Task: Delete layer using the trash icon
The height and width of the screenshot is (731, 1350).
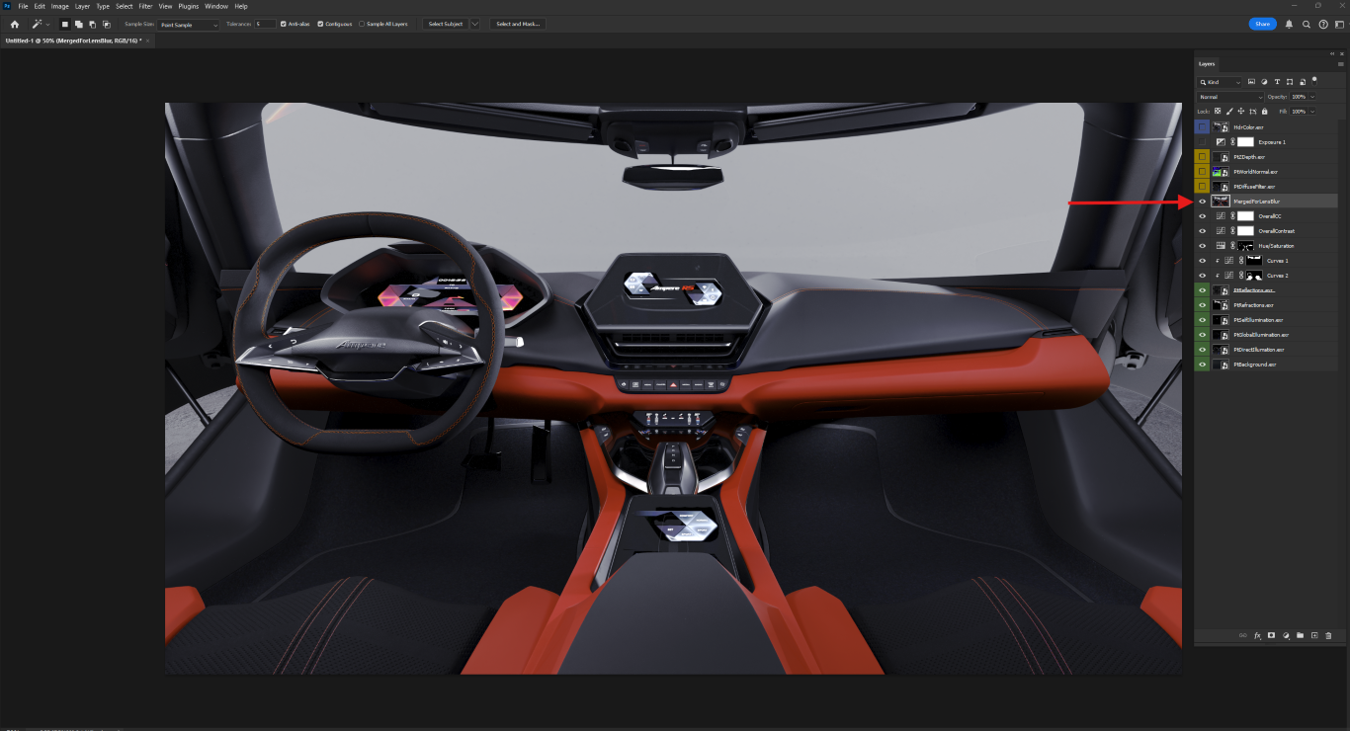Action: point(1328,635)
